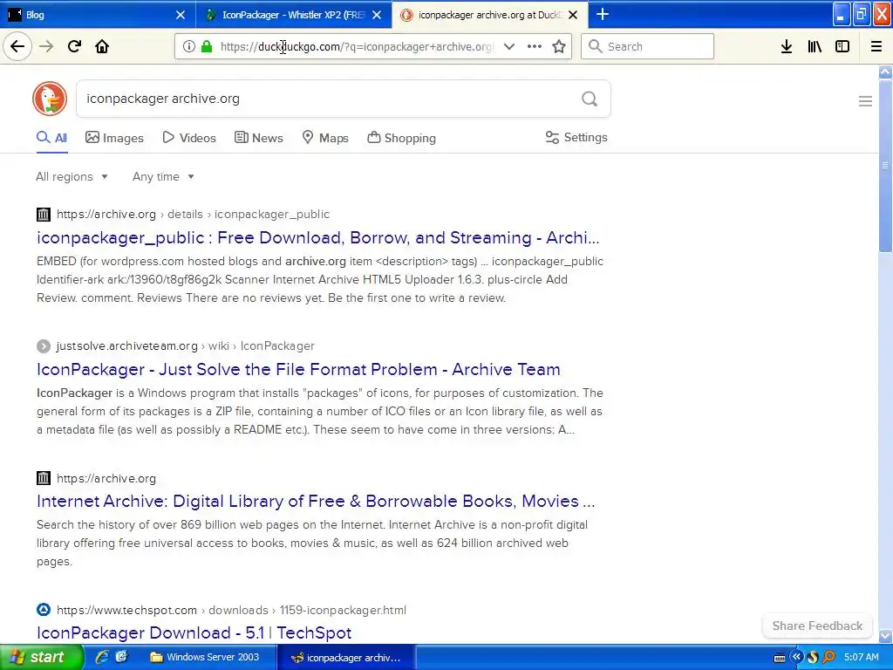Open IconPackager Download 5.1 TechSpot link

[194, 632]
